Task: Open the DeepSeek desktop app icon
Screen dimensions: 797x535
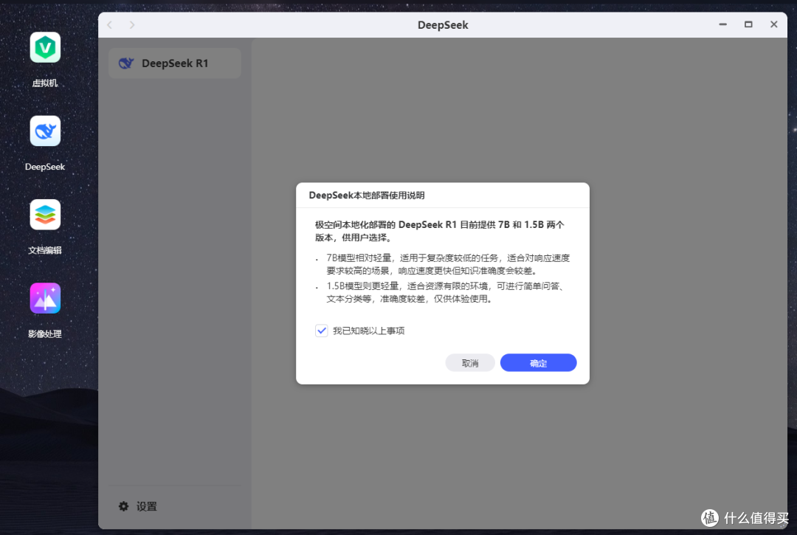Action: (45, 131)
